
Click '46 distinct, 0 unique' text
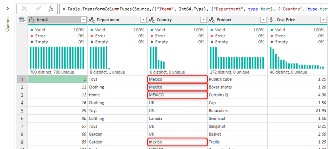289,72
